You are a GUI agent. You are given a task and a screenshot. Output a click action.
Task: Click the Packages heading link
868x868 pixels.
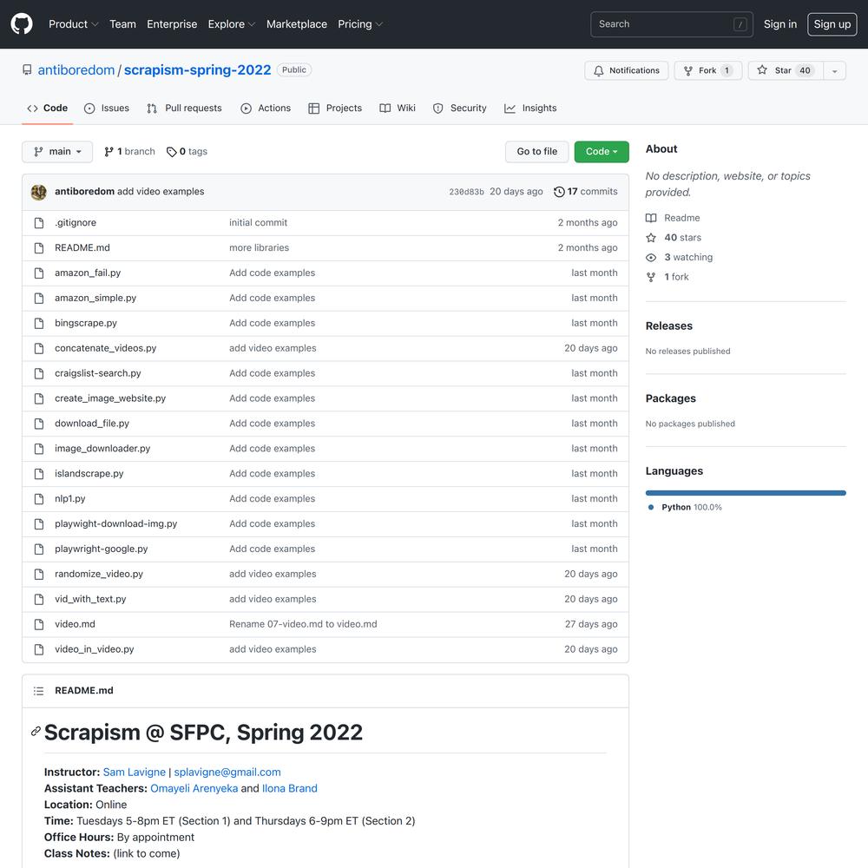[670, 398]
